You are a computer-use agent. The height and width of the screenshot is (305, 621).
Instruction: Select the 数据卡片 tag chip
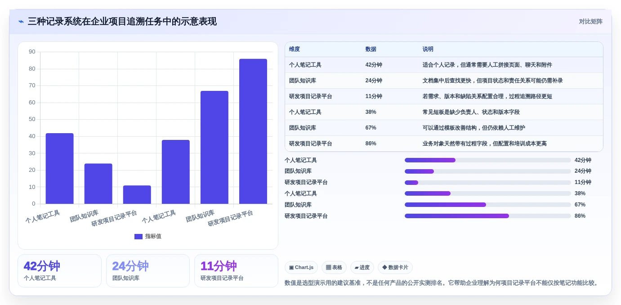pos(395,268)
